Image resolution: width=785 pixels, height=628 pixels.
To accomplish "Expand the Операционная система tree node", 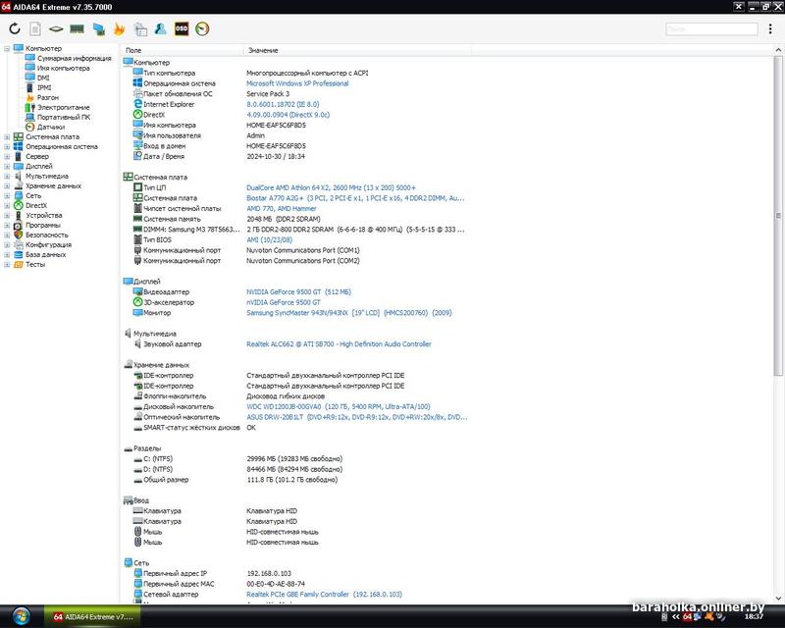I will point(7,147).
